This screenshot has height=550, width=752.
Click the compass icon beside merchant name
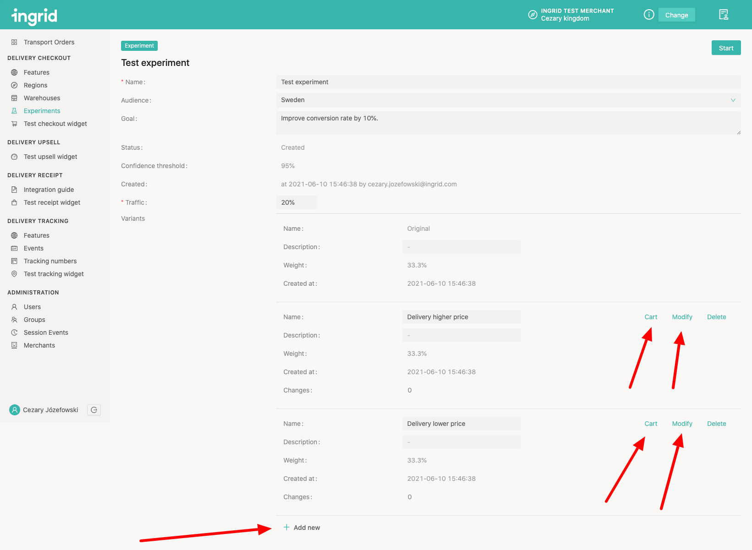pos(532,15)
